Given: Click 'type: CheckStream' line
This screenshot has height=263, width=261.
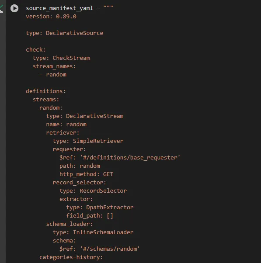Looking at the screenshot, I should [x=61, y=58].
